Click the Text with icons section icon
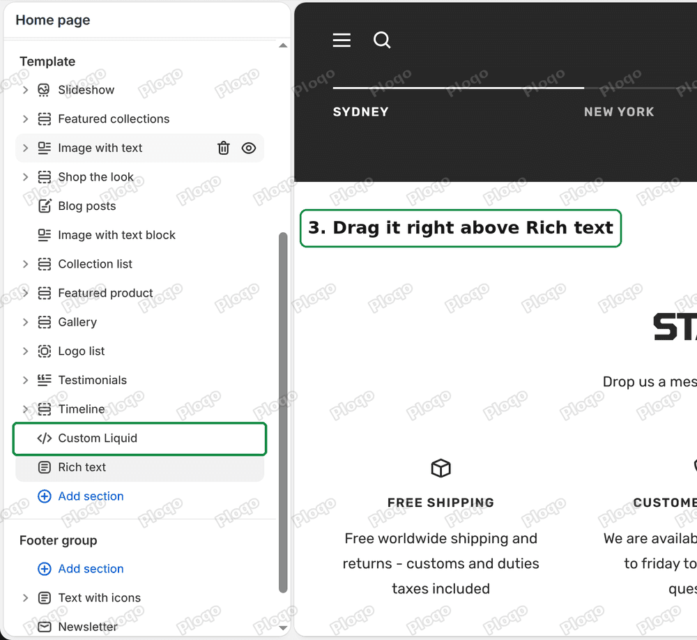Screen dimensions: 697x640 [44, 598]
